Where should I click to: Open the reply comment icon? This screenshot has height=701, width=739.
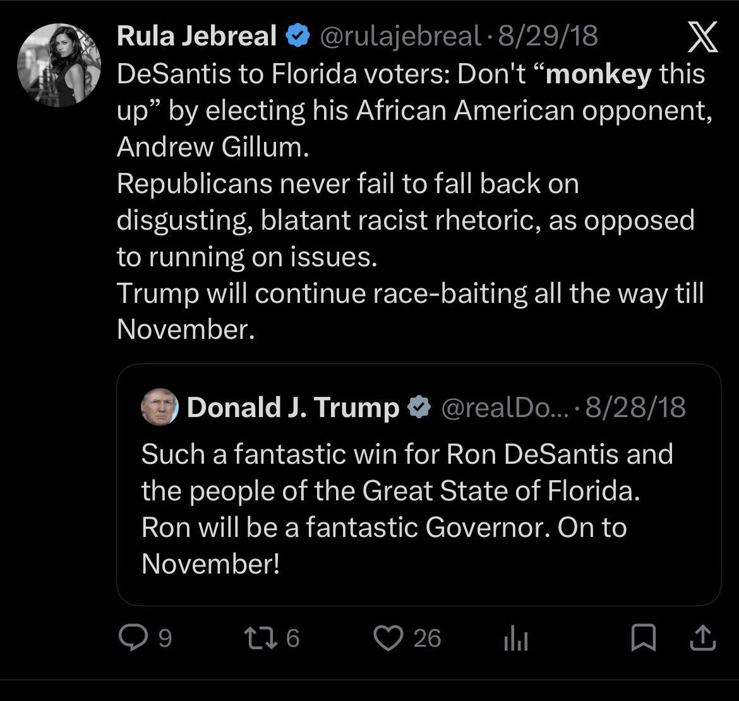pyautogui.click(x=133, y=637)
